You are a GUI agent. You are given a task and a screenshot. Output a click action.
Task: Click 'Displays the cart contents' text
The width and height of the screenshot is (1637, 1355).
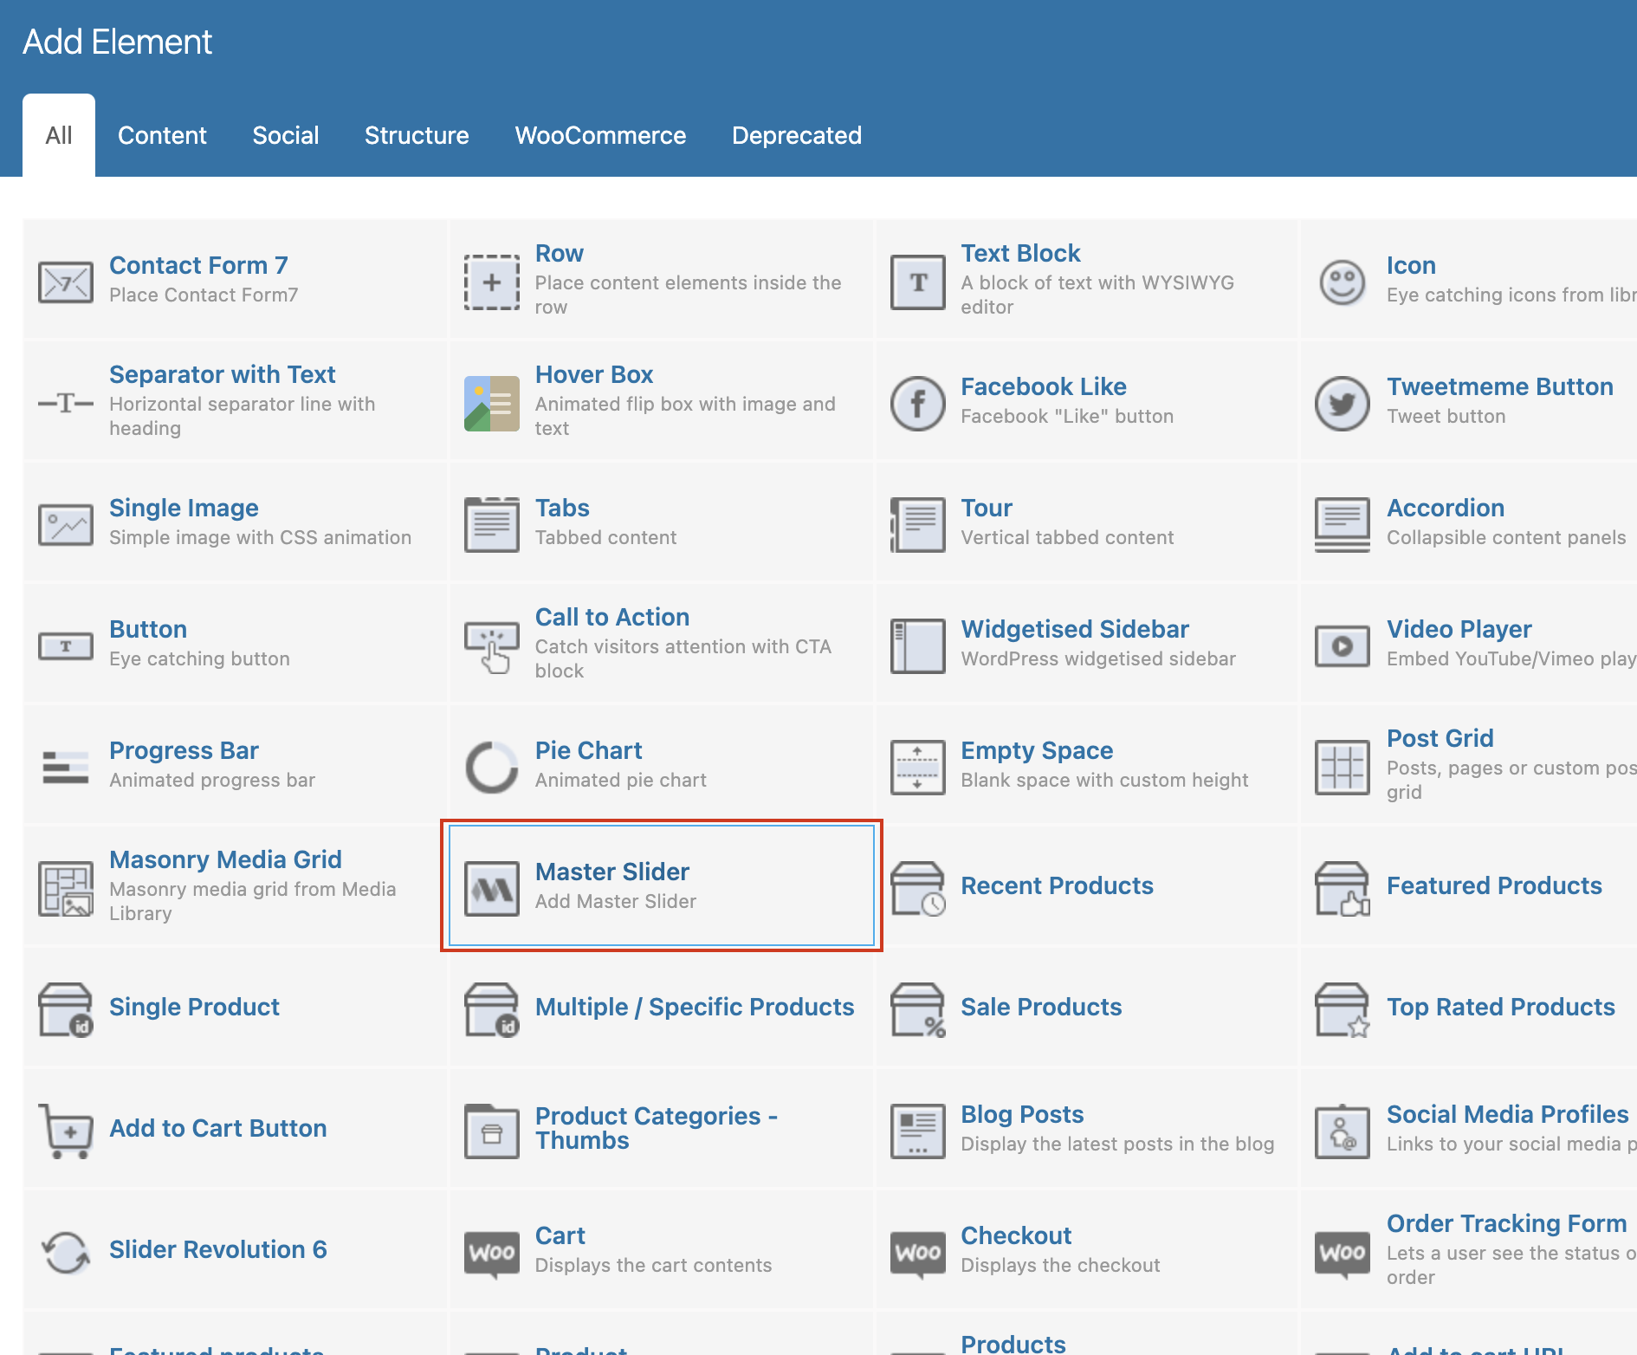pos(653,1265)
